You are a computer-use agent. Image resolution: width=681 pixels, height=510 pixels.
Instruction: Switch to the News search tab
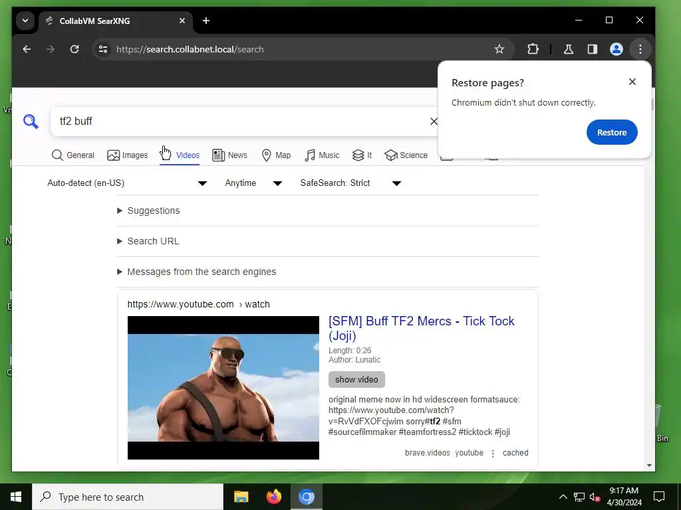[x=229, y=155]
